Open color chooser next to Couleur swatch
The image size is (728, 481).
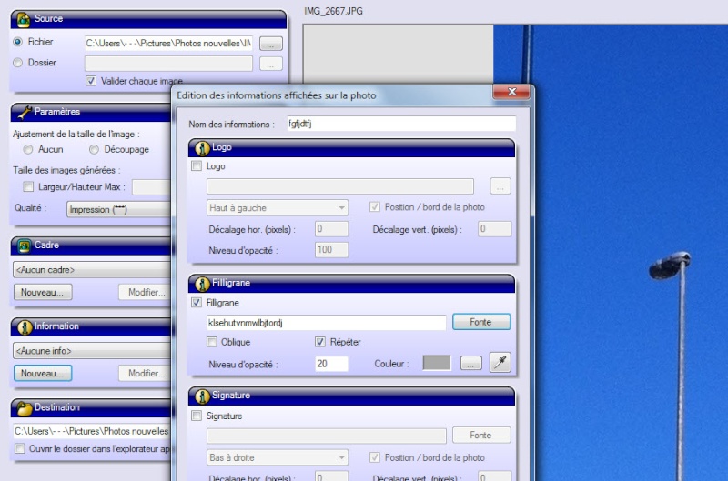click(470, 363)
